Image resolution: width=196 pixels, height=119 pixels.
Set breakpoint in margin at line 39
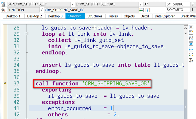[5, 96]
